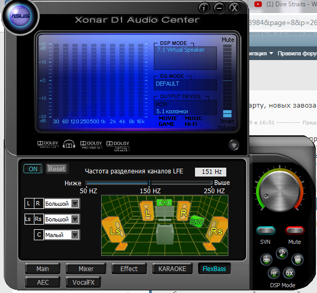Image resolution: width=317 pixels, height=293 pixels.
Task: Toggle FlexBass ON button
Action: click(33, 169)
